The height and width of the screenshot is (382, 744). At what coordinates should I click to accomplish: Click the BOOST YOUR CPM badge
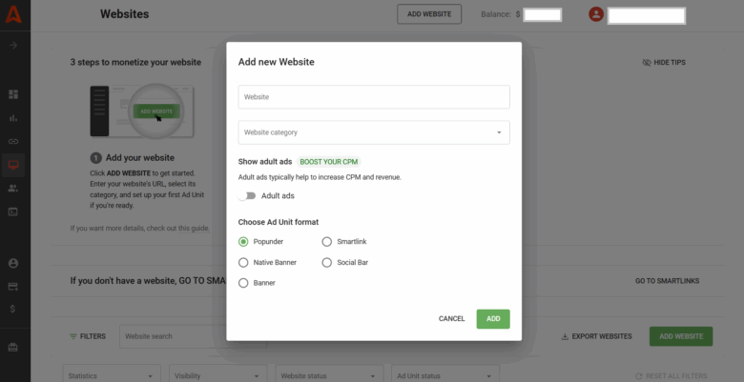[329, 162]
